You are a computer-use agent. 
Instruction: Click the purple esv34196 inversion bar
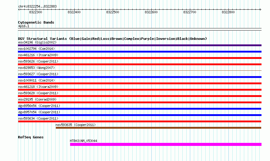[140, 45]
